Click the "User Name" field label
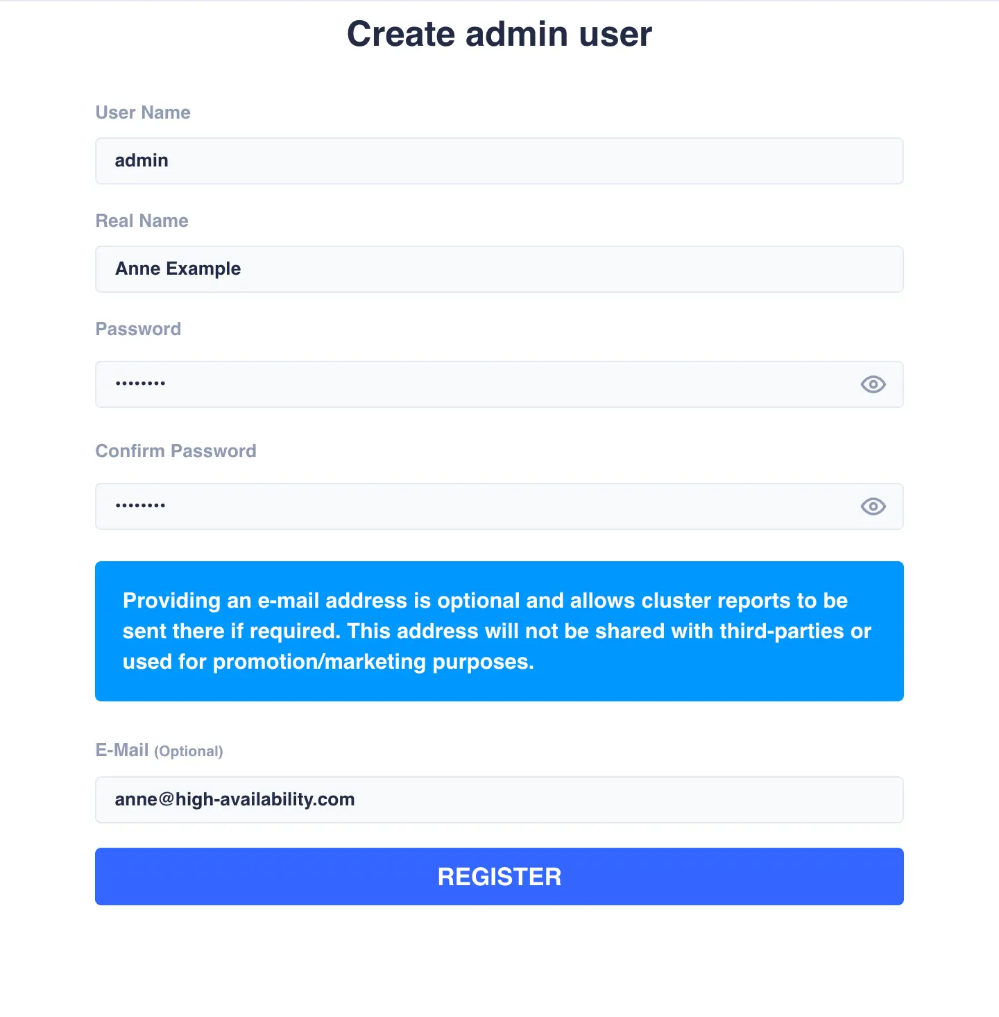 [143, 112]
